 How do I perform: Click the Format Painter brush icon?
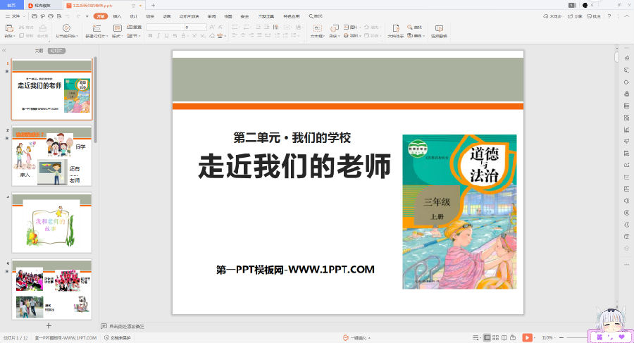[42, 28]
